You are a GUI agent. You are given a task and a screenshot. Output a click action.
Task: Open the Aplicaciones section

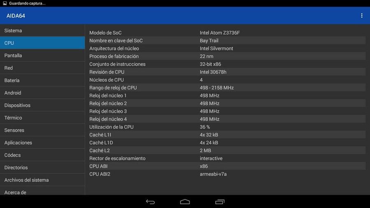[42, 143]
